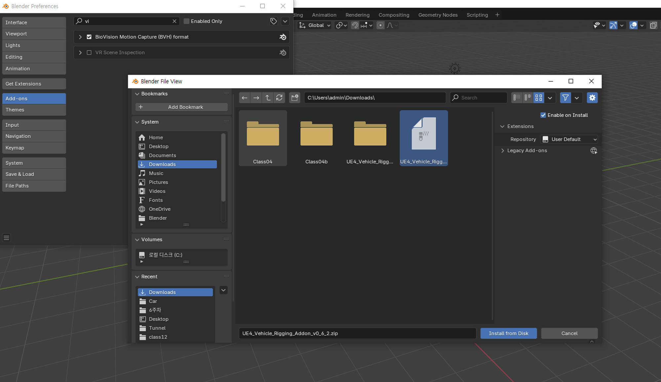
Task: Refresh the file list
Action: [279, 98]
